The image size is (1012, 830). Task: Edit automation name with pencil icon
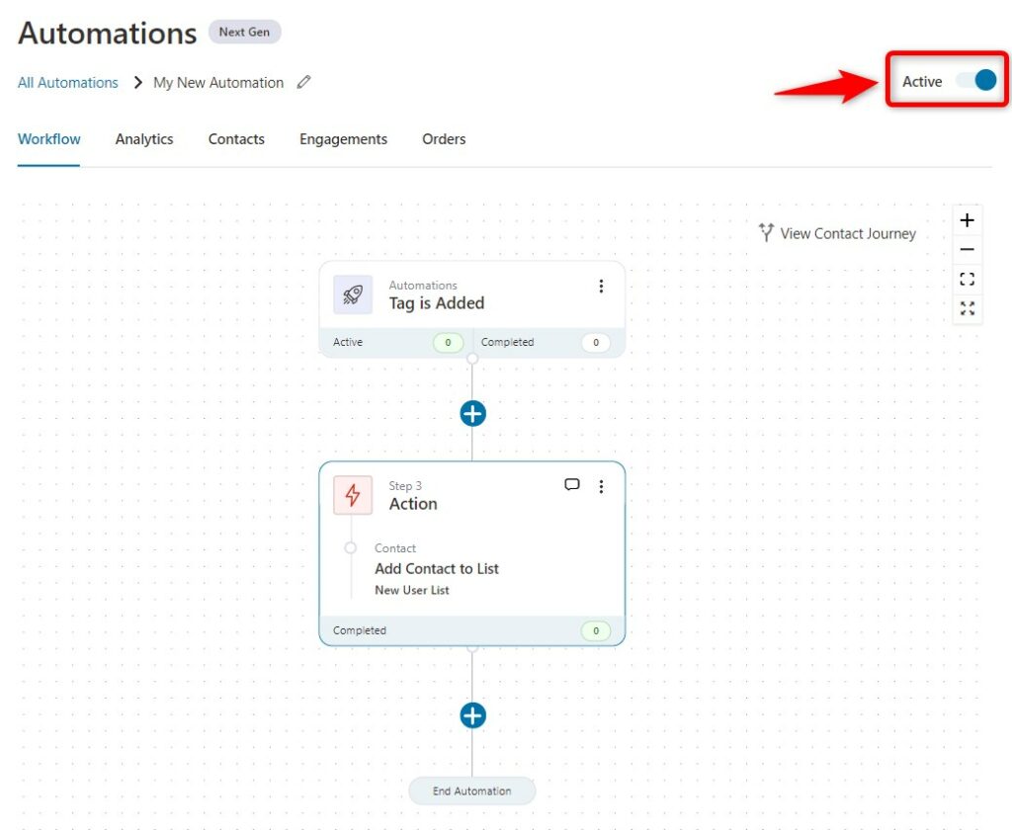click(303, 82)
